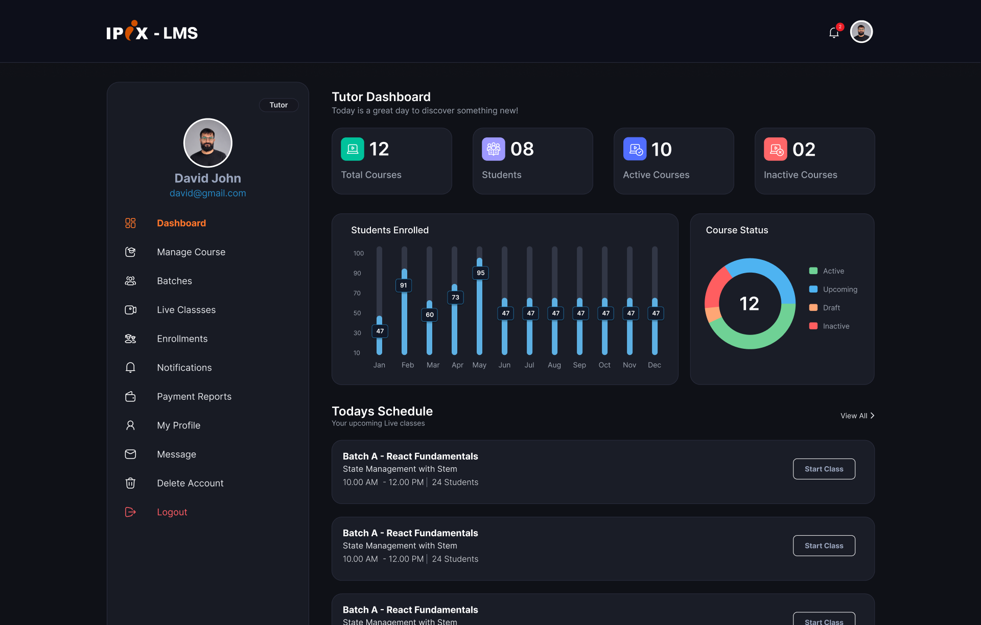Open Message menu item
This screenshot has width=981, height=625.
[x=176, y=454]
